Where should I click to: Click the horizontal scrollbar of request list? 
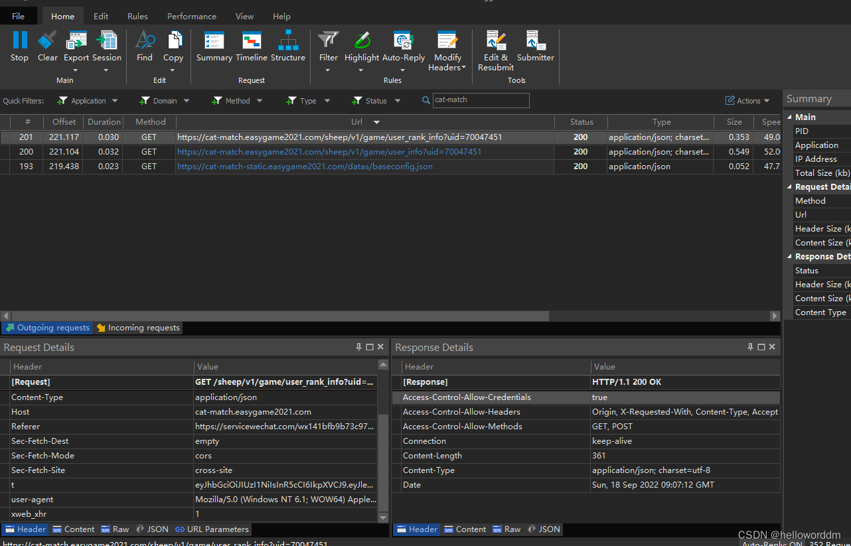281,316
